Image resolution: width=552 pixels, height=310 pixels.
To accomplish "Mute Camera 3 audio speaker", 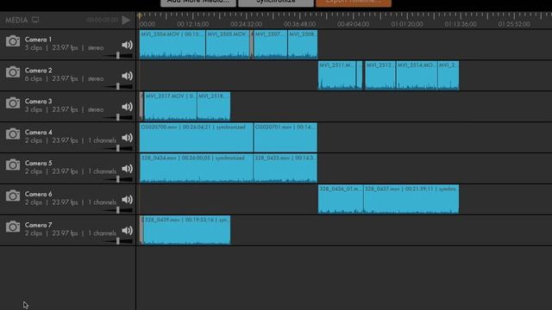I will 127,107.
